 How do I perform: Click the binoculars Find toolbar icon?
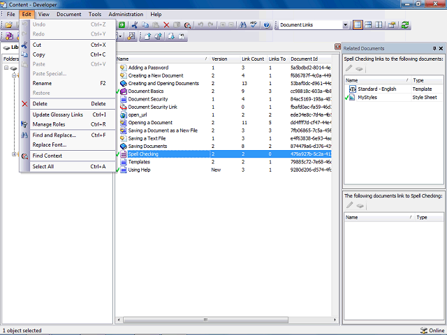point(243,25)
